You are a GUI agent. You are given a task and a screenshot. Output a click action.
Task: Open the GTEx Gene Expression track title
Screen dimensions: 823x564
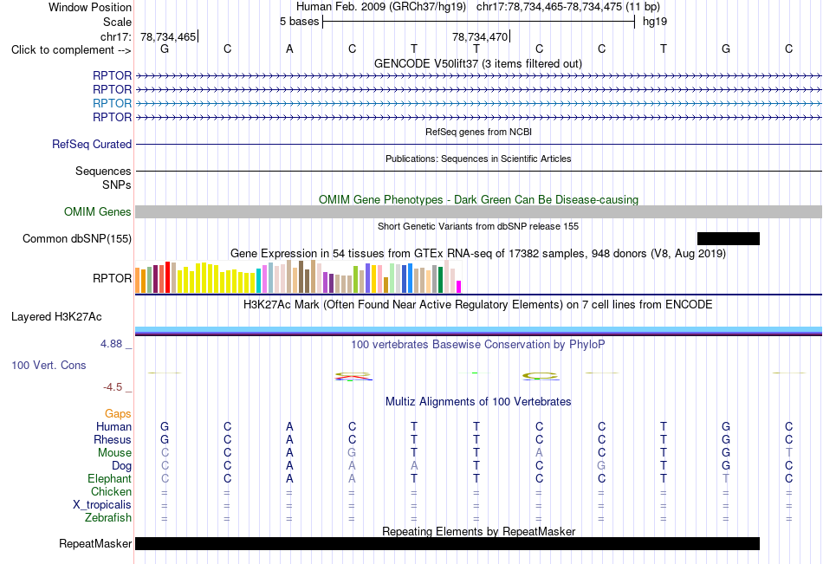pos(478,254)
